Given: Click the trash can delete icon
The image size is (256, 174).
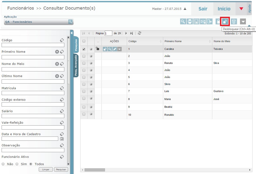Looking at the screenshot, I should click(x=234, y=22).
